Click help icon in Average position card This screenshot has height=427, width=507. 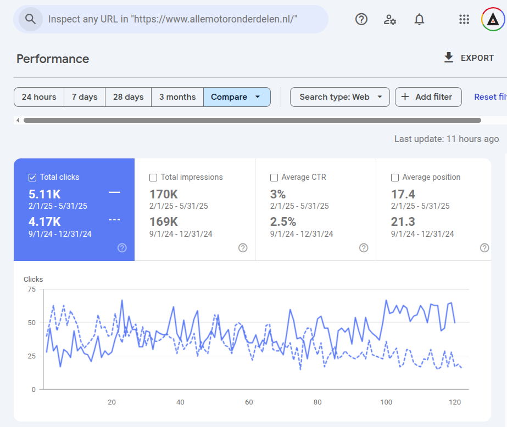(x=484, y=248)
